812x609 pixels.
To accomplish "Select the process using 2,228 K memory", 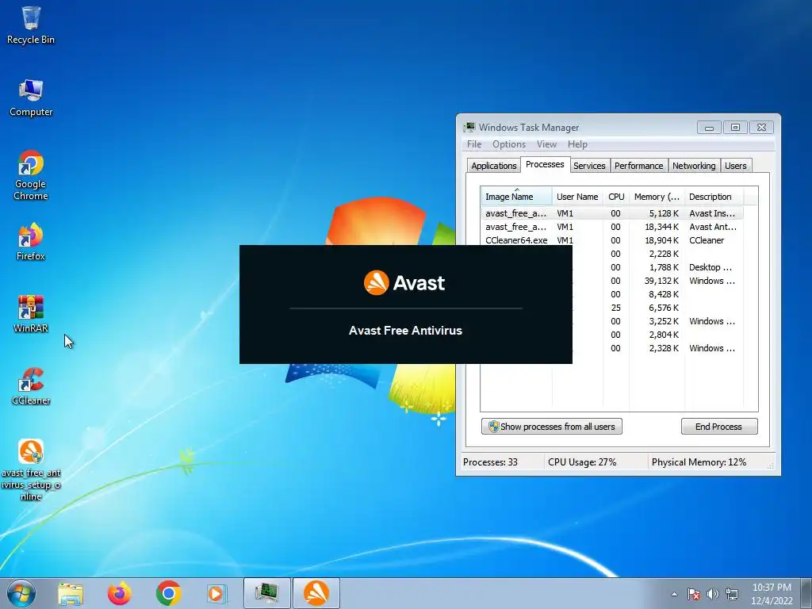I will (657, 254).
